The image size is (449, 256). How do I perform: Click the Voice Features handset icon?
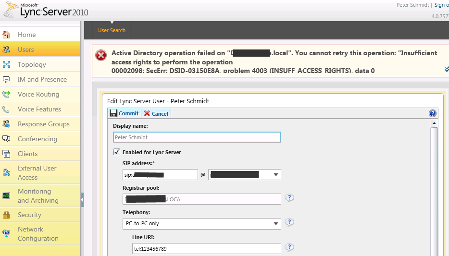pyautogui.click(x=6, y=109)
